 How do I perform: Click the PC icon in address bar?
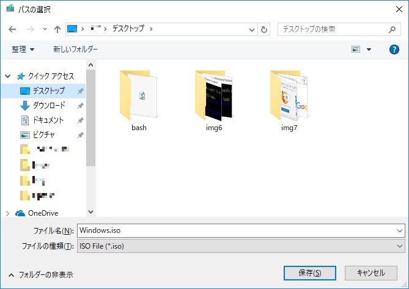(x=72, y=29)
